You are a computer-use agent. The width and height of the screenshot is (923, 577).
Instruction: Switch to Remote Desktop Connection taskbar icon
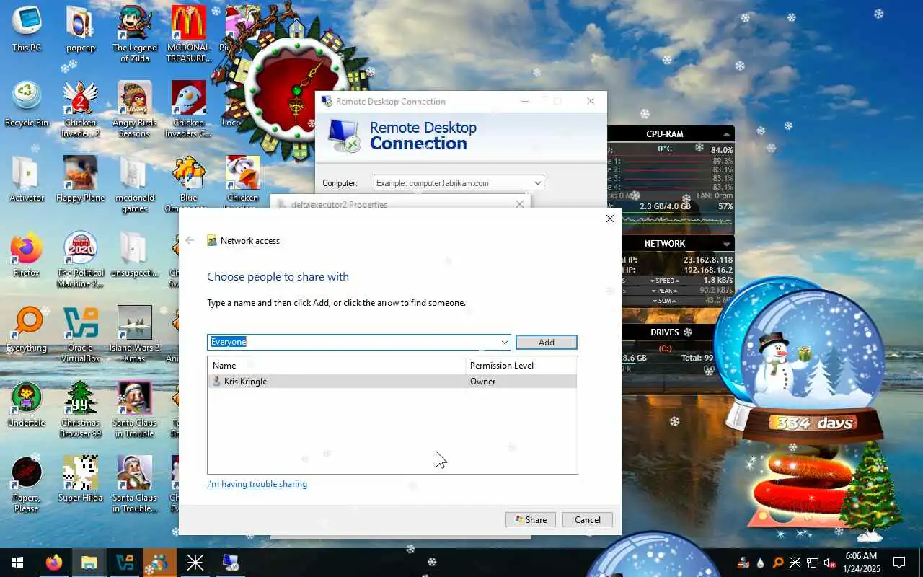coord(231,563)
